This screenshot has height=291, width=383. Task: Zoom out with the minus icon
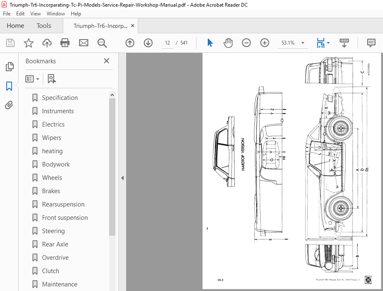pyautogui.click(x=246, y=43)
